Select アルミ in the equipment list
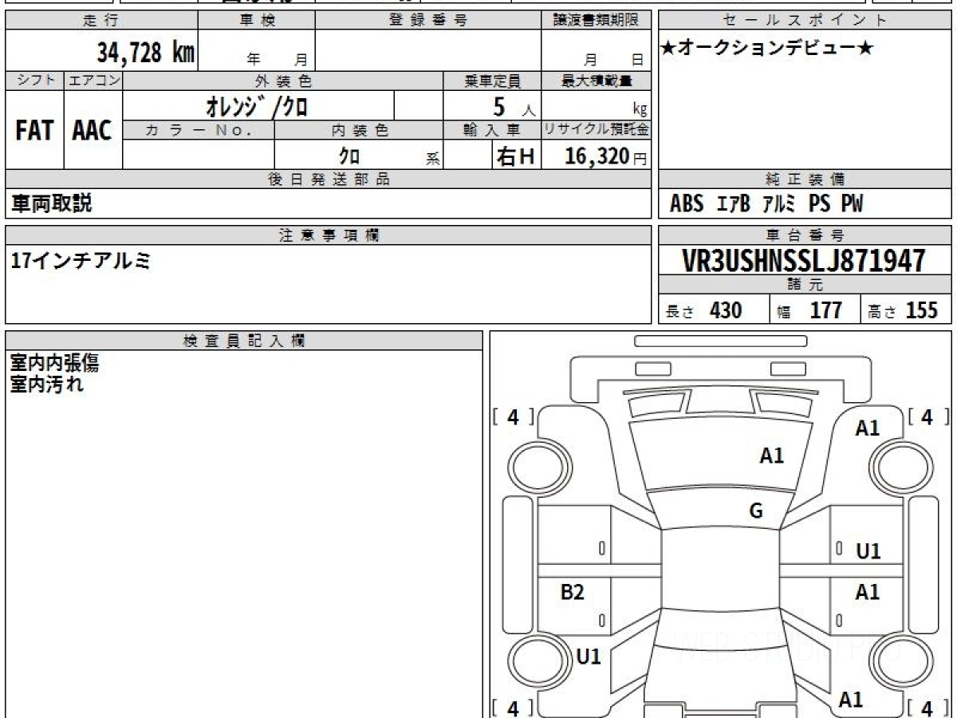This screenshot has height=718, width=957. click(779, 204)
